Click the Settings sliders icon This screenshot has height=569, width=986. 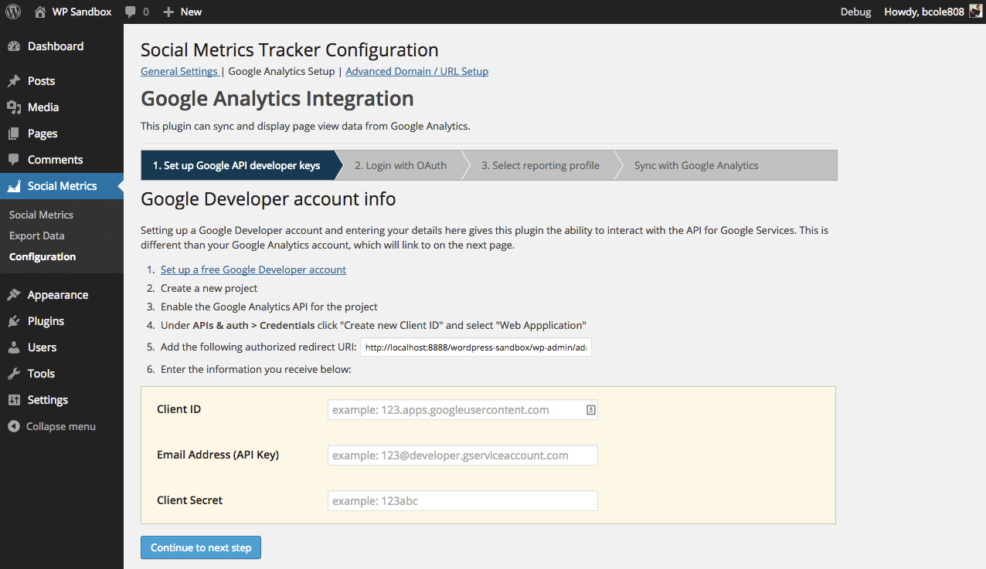[x=14, y=400]
